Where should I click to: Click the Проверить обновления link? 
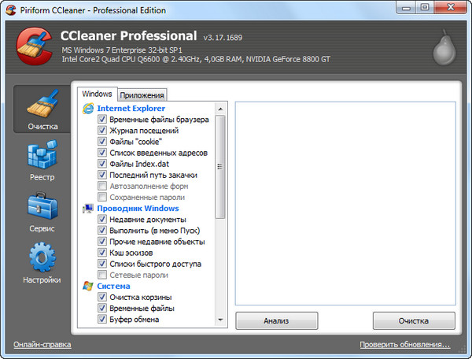(x=405, y=345)
